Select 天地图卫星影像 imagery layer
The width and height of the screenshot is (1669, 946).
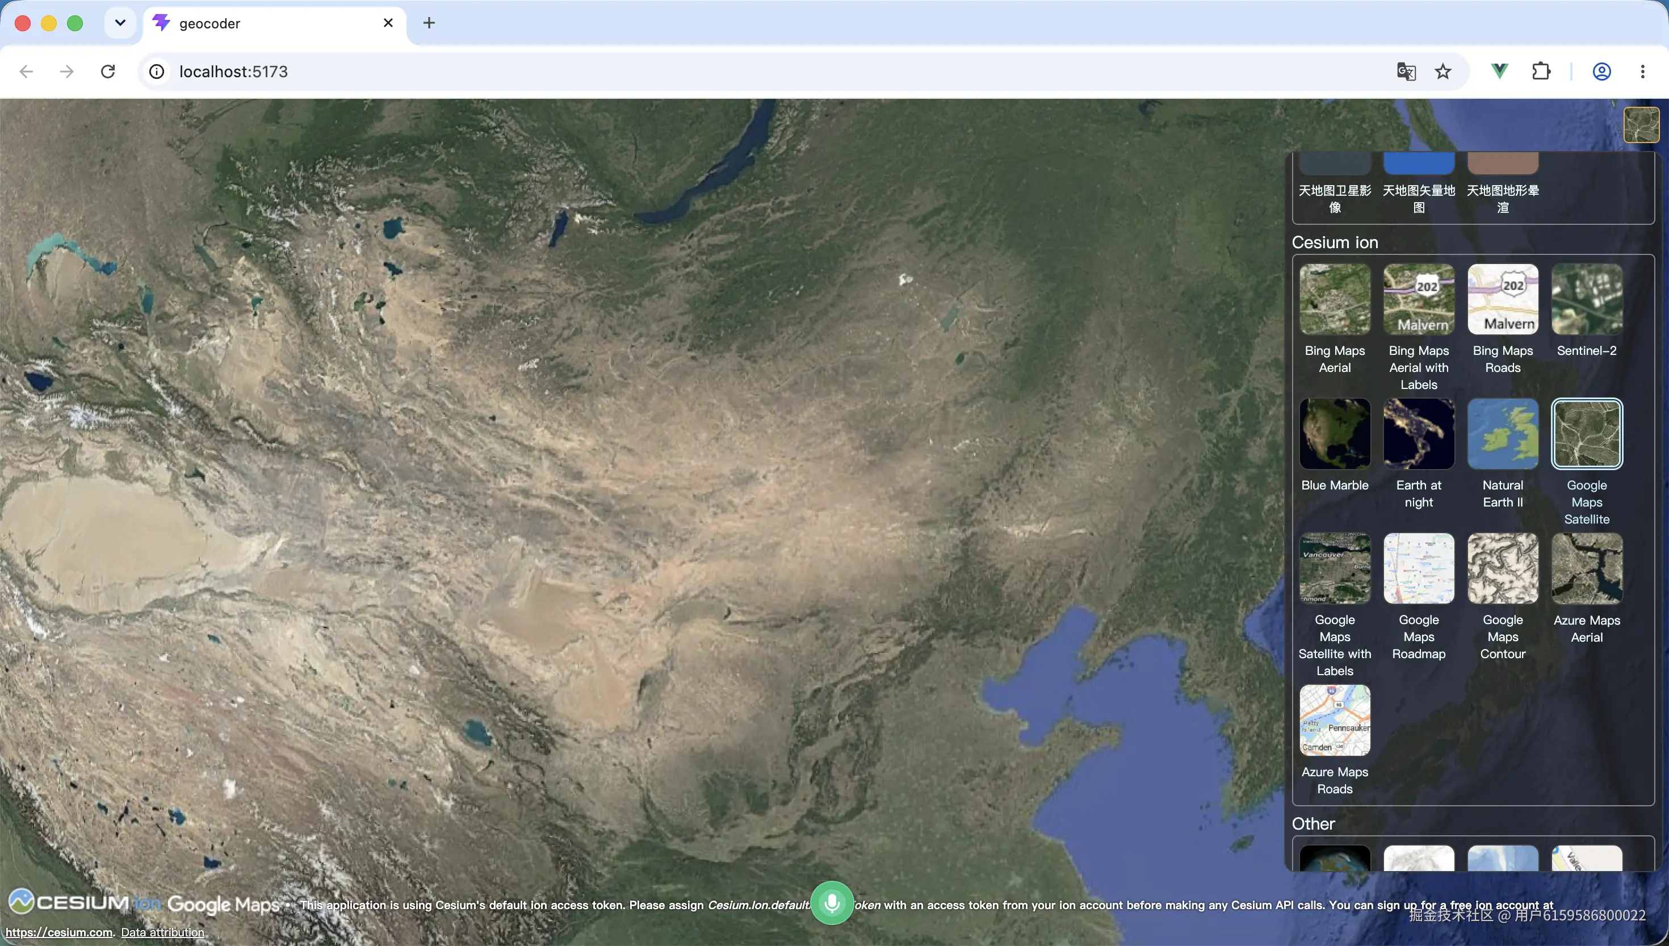click(1335, 184)
